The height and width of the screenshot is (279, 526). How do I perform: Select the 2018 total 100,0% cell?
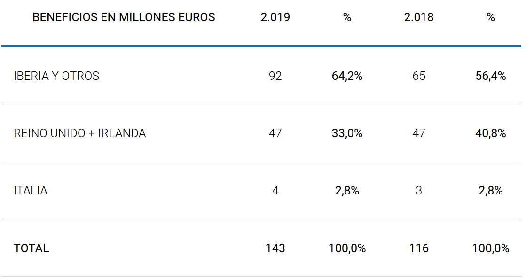(491, 248)
